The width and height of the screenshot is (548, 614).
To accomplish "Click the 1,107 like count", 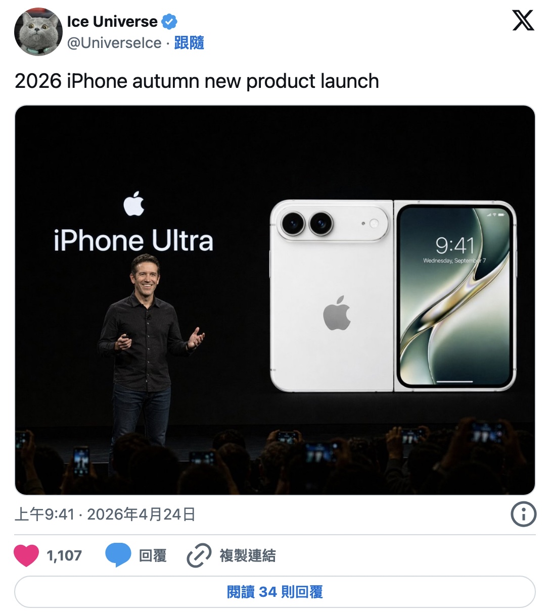I will pyautogui.click(x=64, y=555).
